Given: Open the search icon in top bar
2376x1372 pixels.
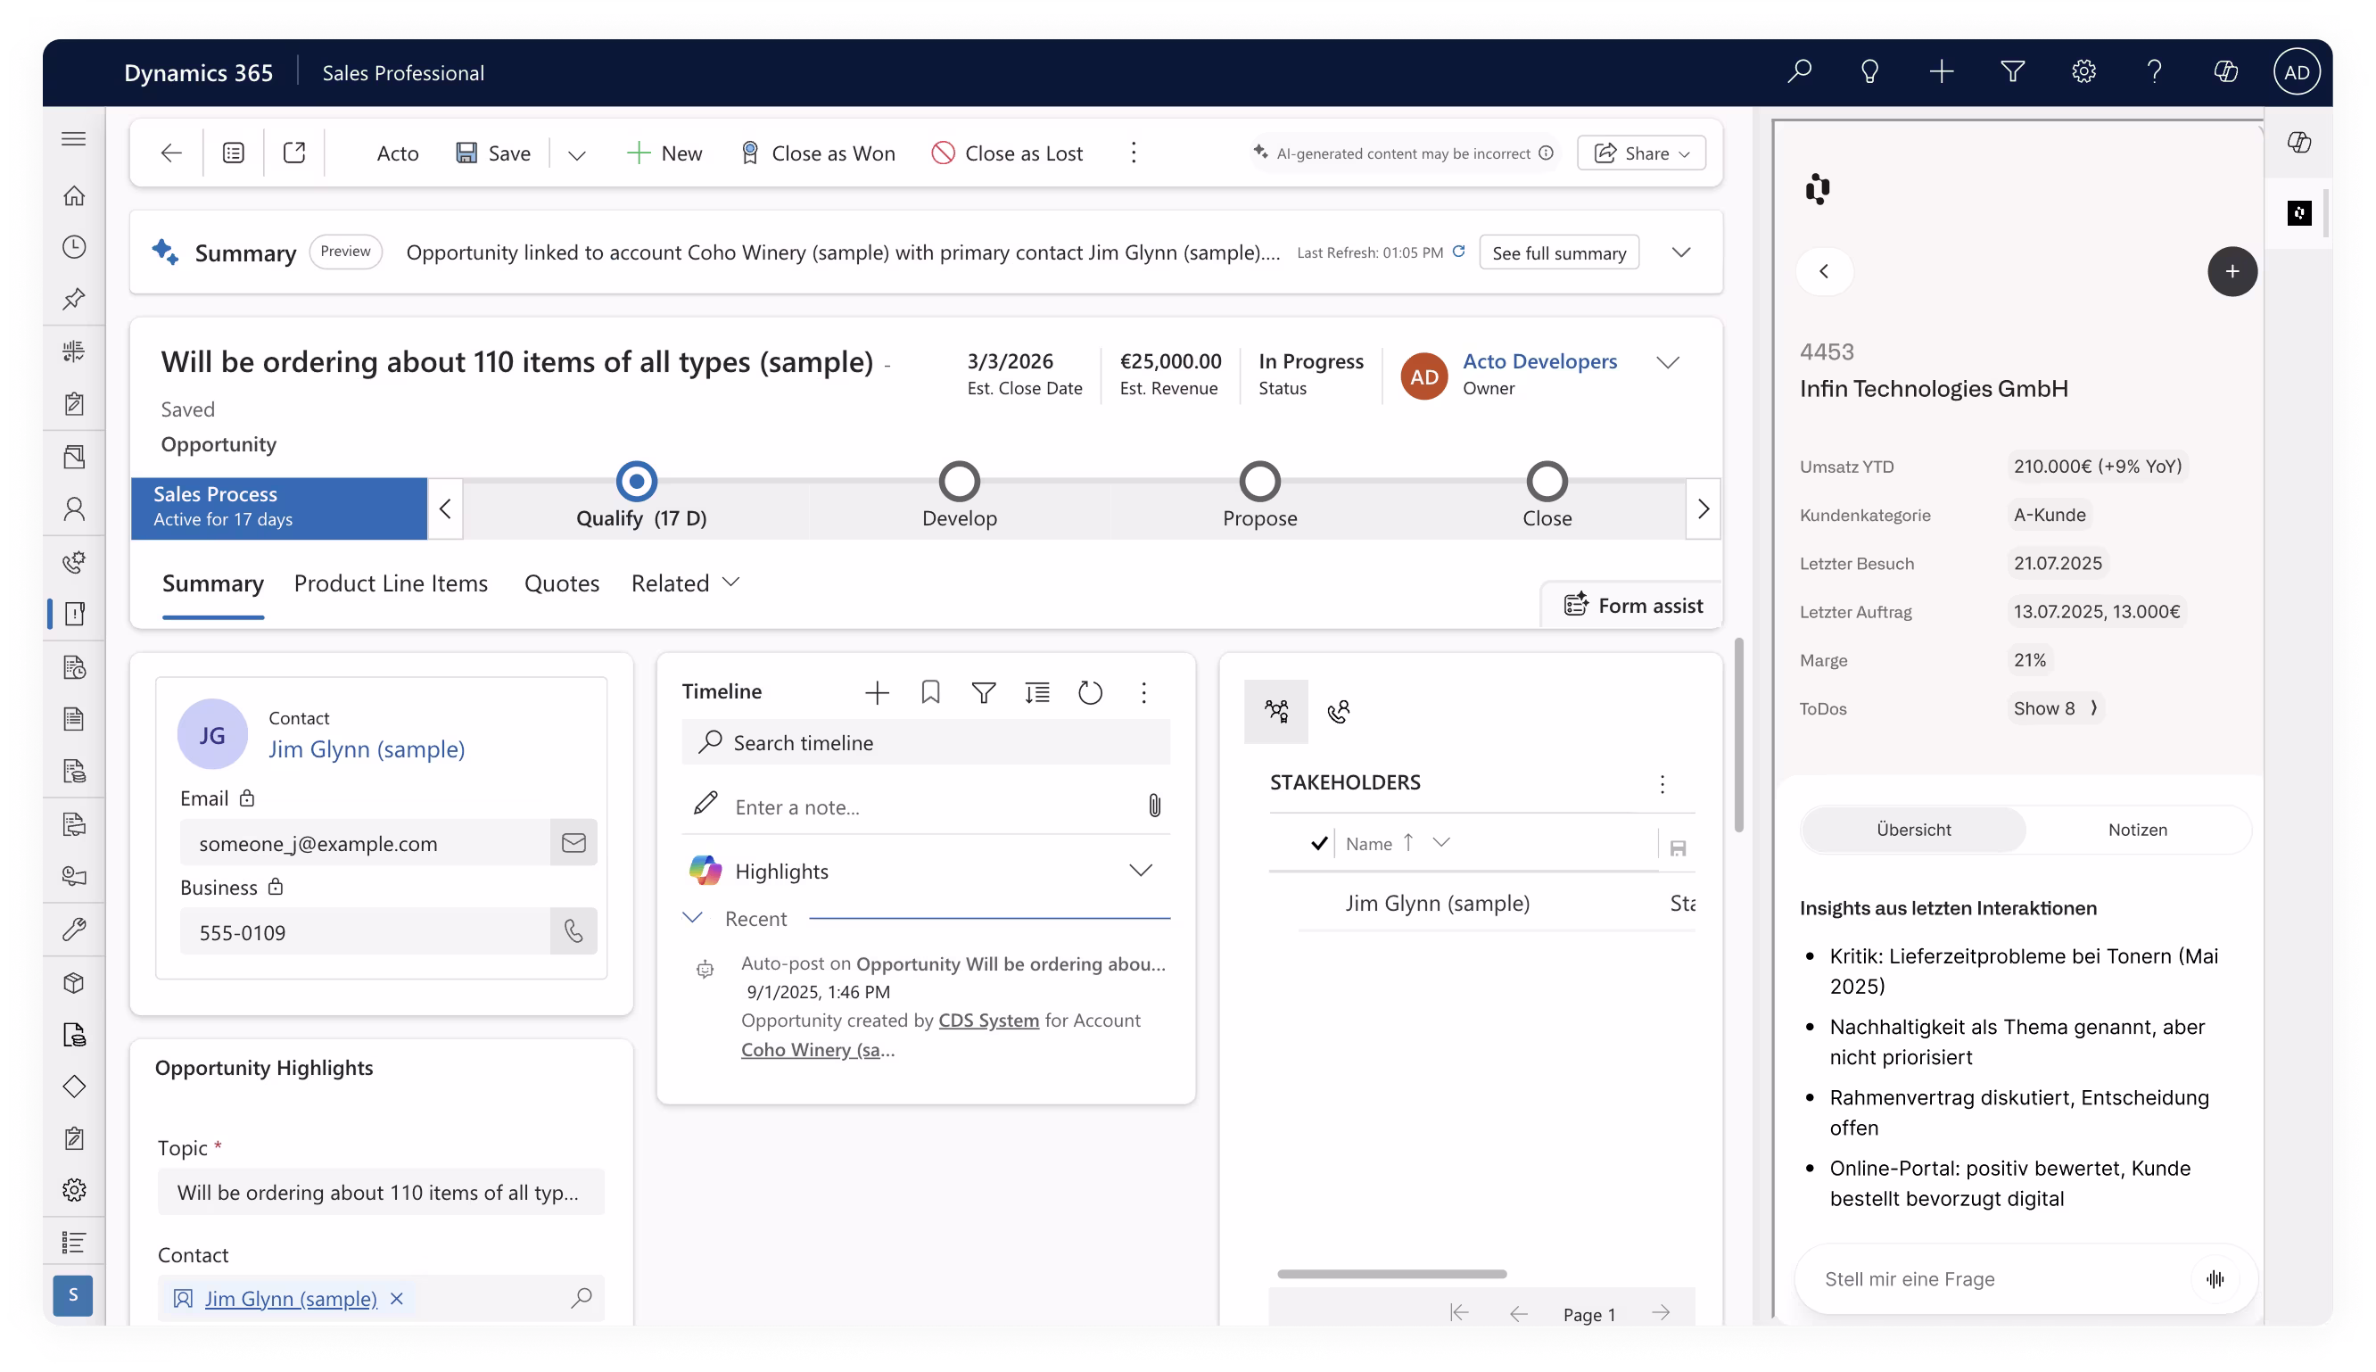Looking at the screenshot, I should [1798, 71].
